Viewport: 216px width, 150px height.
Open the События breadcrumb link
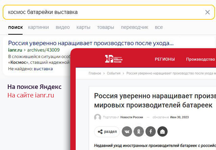pos(114,73)
